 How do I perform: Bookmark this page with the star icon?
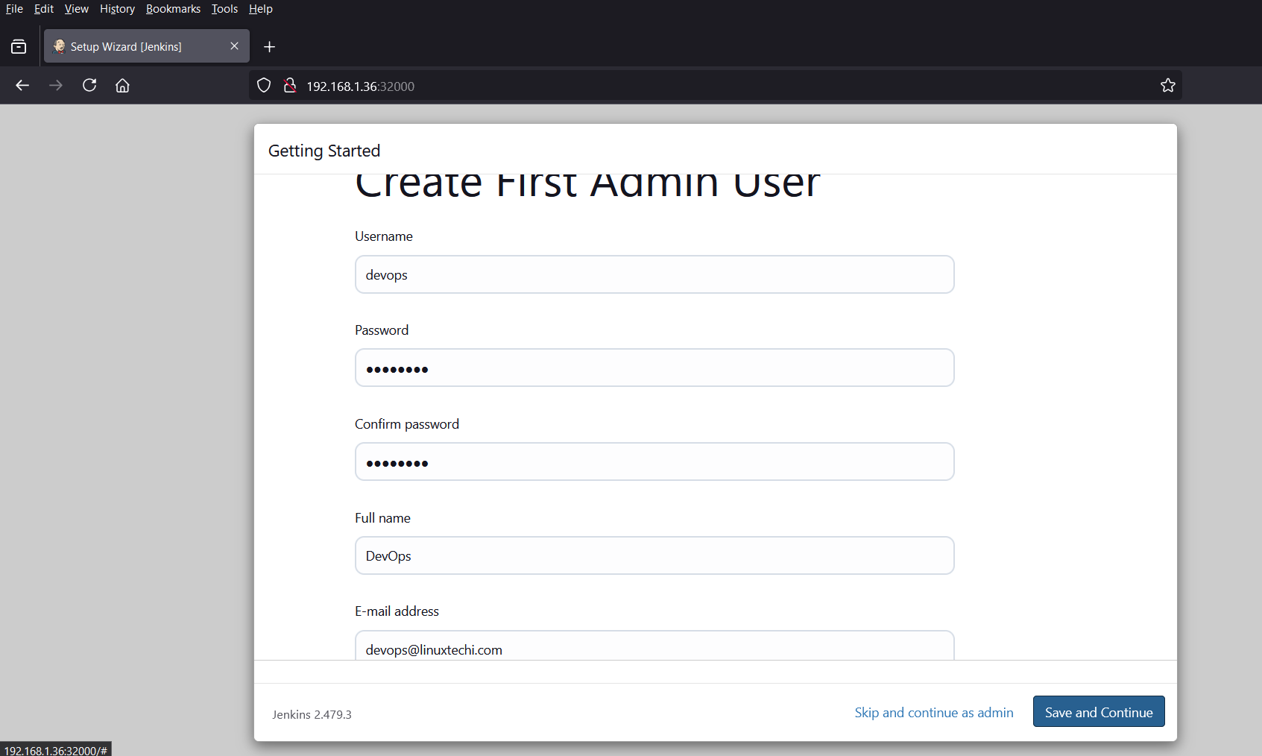click(1168, 86)
